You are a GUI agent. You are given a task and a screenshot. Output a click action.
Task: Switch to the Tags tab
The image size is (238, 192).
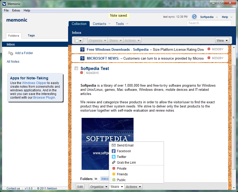31,35
